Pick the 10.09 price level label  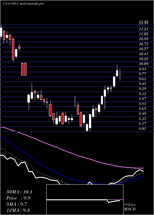[x=144, y=64]
